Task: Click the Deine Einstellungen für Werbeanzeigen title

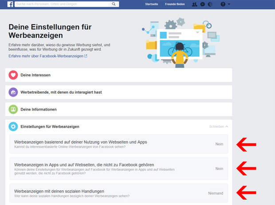Action: (50, 31)
